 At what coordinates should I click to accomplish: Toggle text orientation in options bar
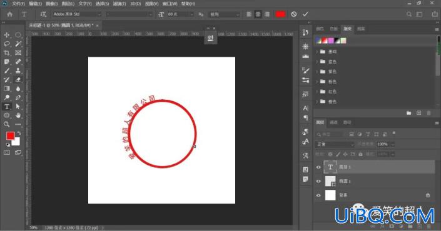[43, 14]
